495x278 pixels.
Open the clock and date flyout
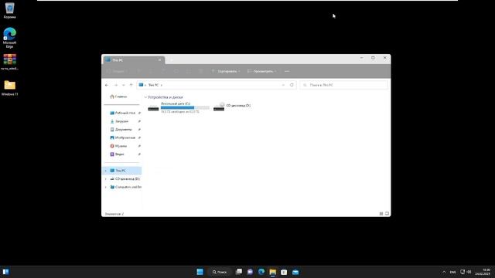pos(483,272)
